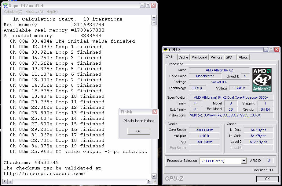Click the Technology value '0.09 µ'
The height and width of the screenshot is (186, 282).
(x=197, y=88)
